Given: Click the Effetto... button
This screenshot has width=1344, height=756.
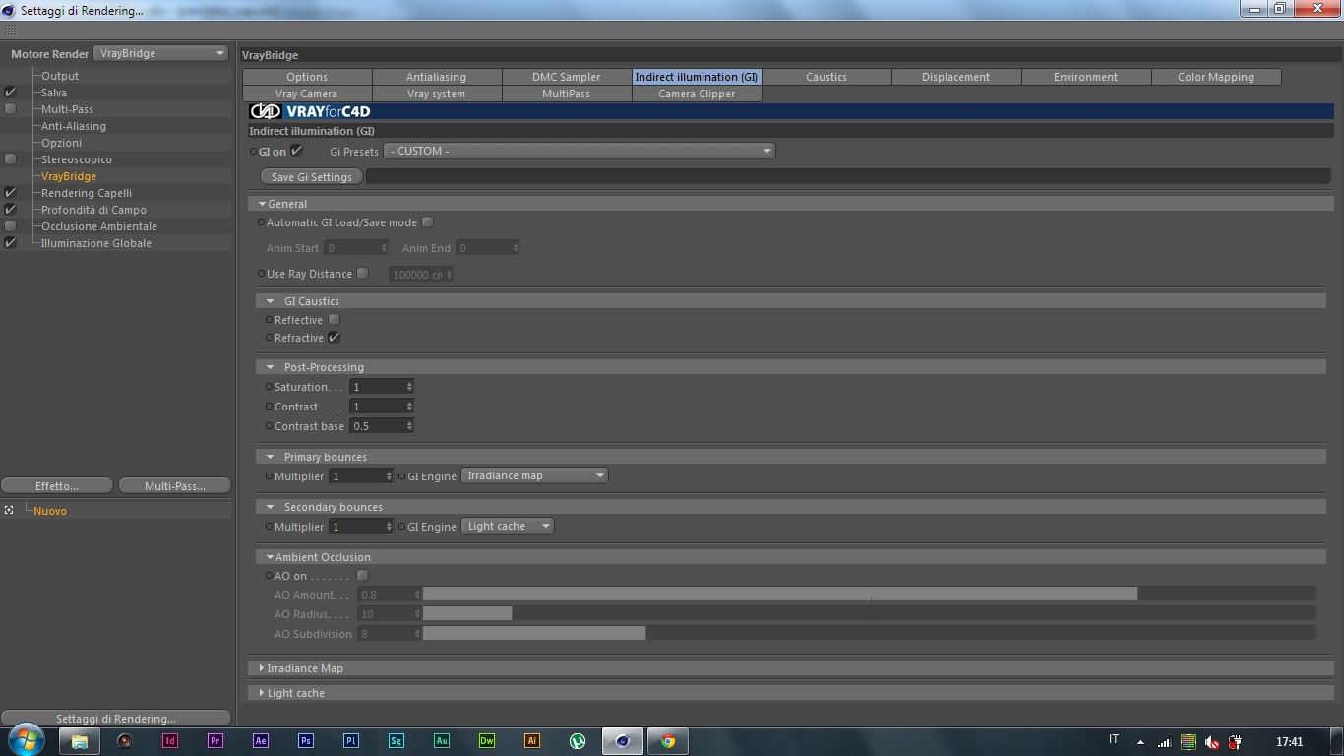Looking at the screenshot, I should [x=57, y=486].
